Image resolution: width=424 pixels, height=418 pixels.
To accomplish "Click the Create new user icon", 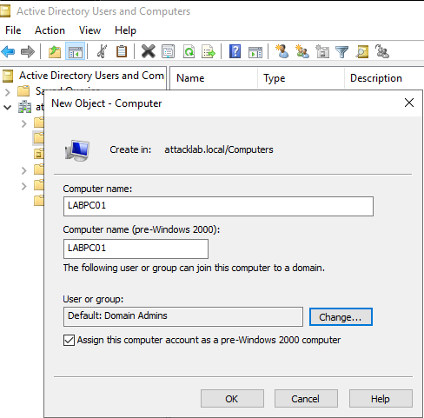I will pyautogui.click(x=282, y=51).
